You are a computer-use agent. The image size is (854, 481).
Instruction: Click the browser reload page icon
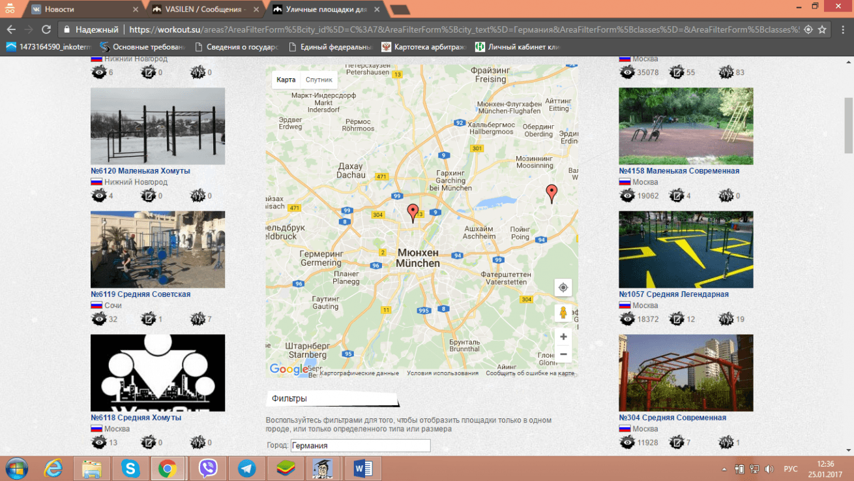[x=46, y=29]
